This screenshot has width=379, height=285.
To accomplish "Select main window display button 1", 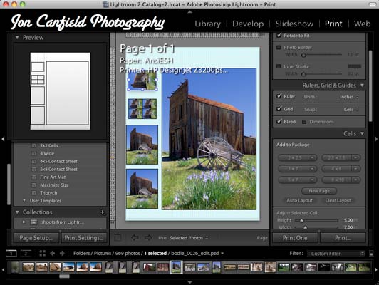I will pyautogui.click(x=11, y=254).
